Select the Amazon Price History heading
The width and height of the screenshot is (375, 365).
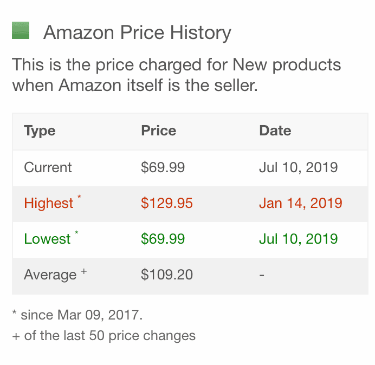(137, 33)
